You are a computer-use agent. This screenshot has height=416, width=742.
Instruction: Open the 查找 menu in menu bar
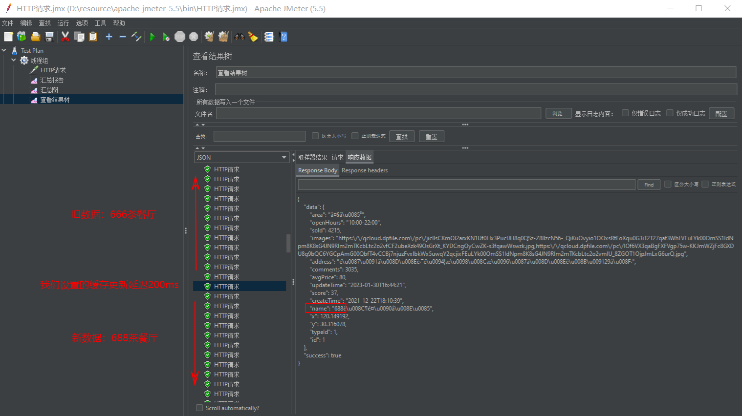click(44, 23)
